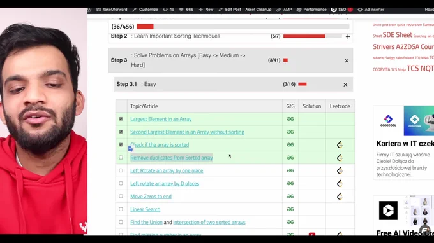
Task: Tick Linear Search checkbox
Action: [121, 209]
